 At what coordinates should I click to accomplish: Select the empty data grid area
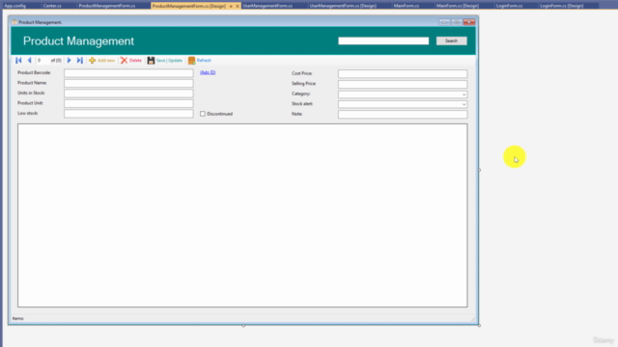click(242, 215)
